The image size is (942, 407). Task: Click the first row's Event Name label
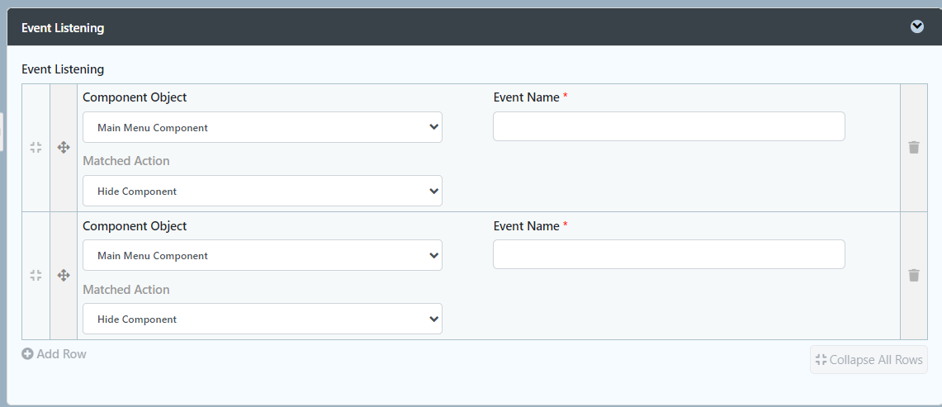pyautogui.click(x=527, y=97)
